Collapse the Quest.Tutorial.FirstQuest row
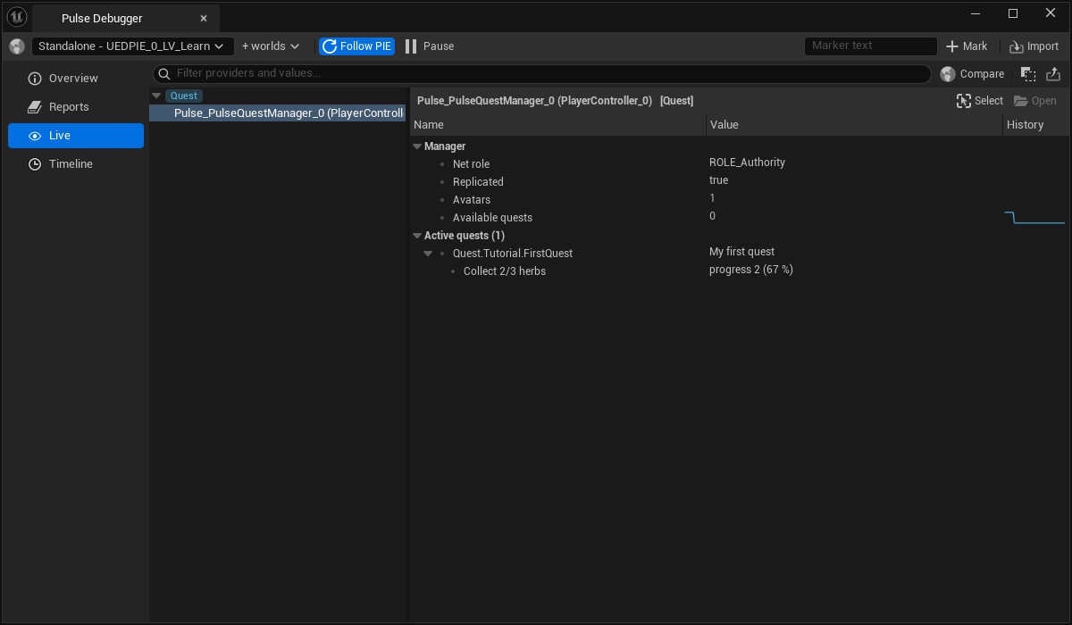Screen dimensions: 1072x625 (428, 254)
